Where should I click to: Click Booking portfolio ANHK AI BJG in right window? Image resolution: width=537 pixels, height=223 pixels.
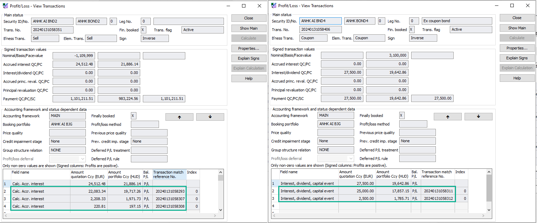336,124
